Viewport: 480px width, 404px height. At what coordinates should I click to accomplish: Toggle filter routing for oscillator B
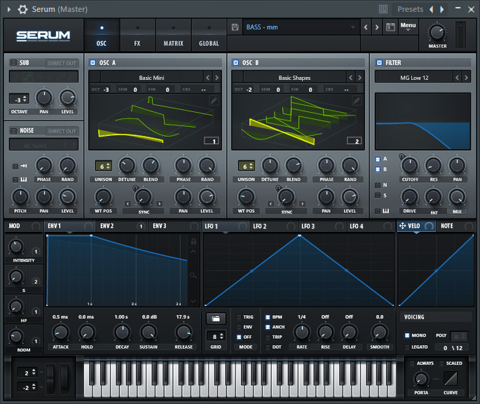click(x=378, y=169)
